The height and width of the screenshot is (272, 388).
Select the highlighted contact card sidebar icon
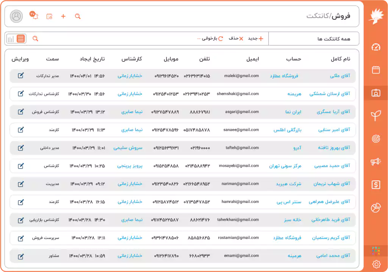click(x=376, y=92)
